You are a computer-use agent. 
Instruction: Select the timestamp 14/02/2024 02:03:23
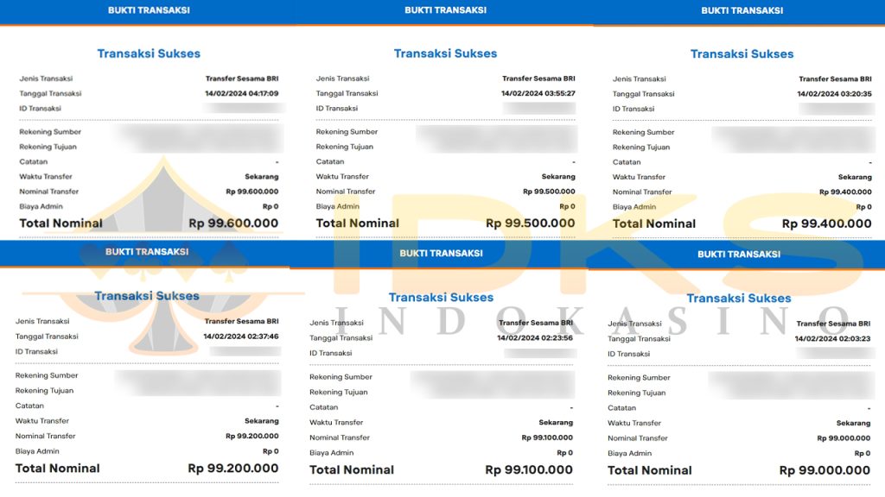pos(832,338)
